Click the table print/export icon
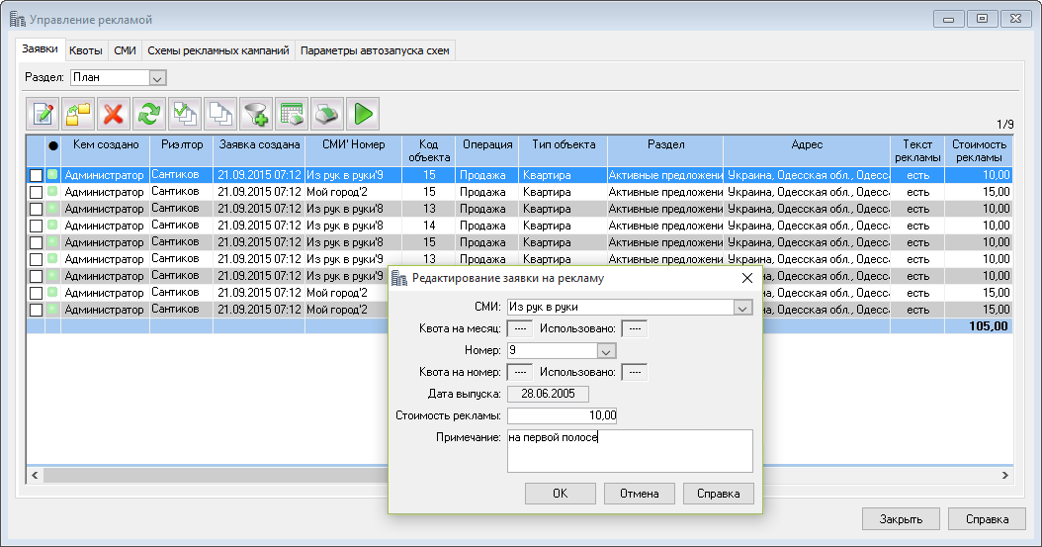 click(292, 114)
